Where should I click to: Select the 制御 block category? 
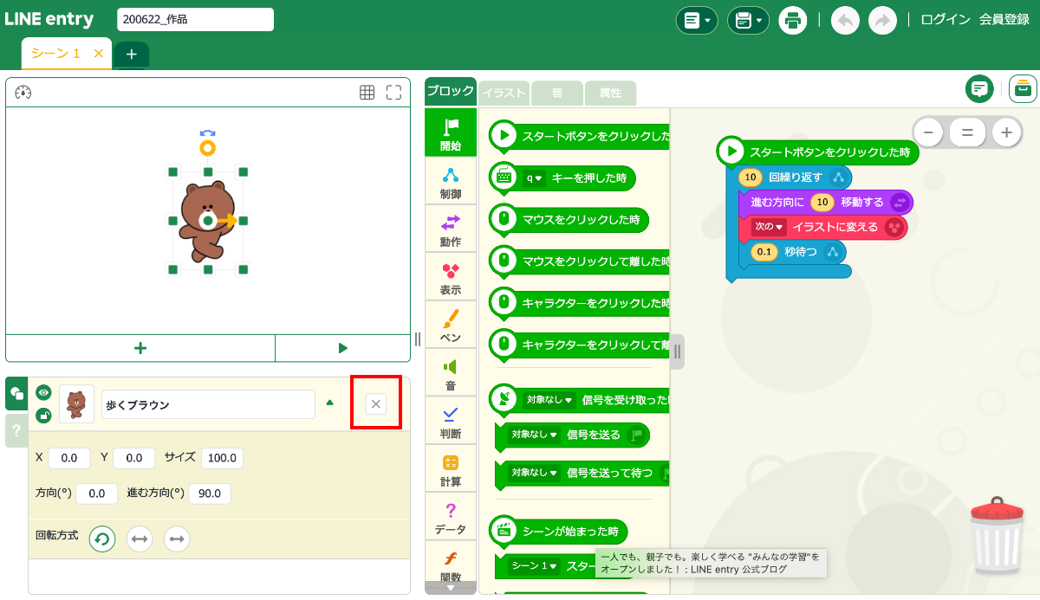451,181
